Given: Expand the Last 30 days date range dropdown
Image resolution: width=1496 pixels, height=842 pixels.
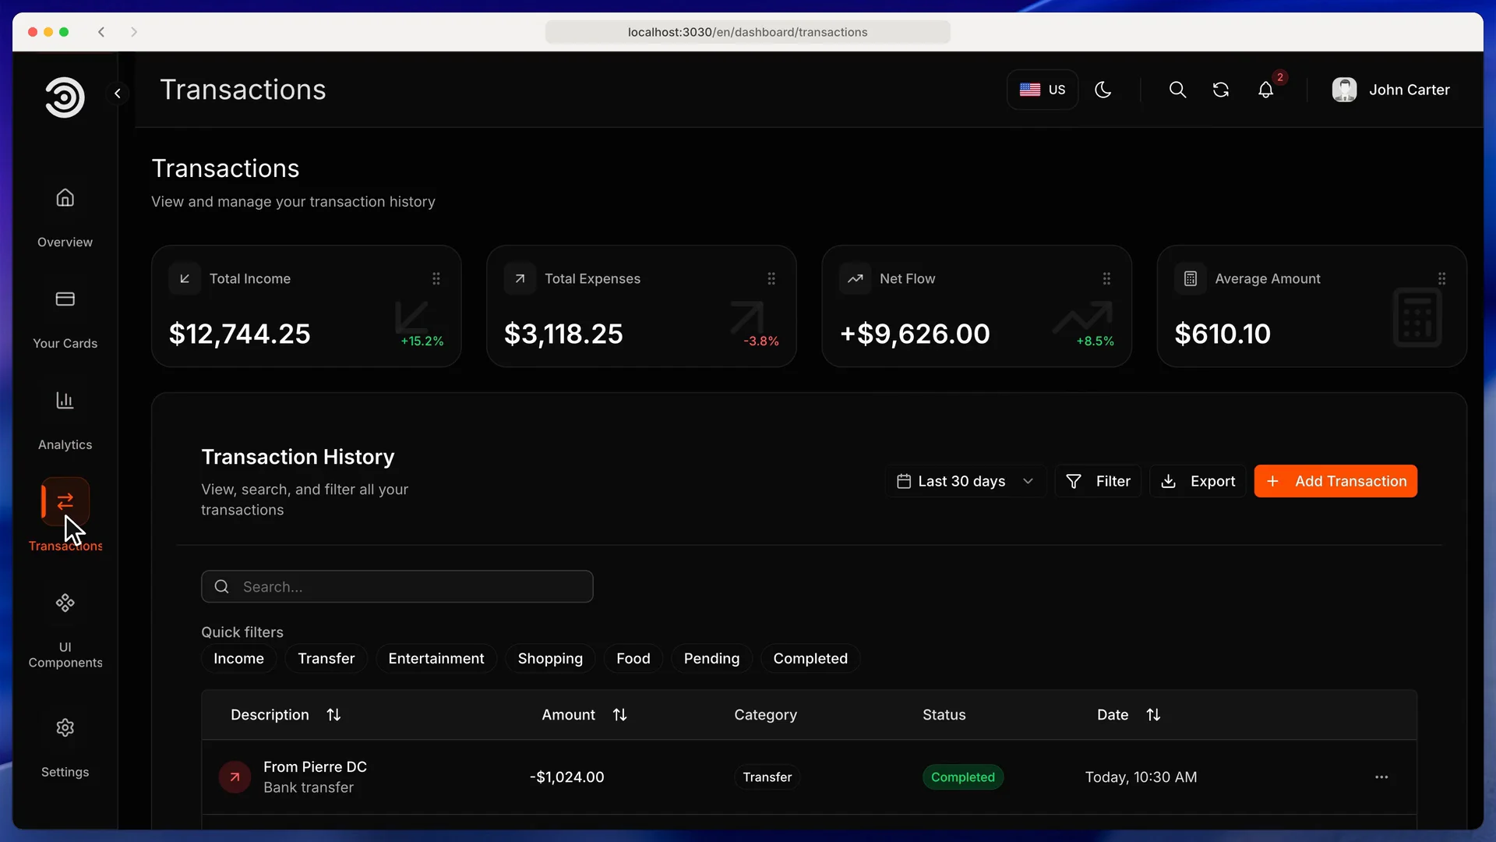Looking at the screenshot, I should [x=965, y=481].
